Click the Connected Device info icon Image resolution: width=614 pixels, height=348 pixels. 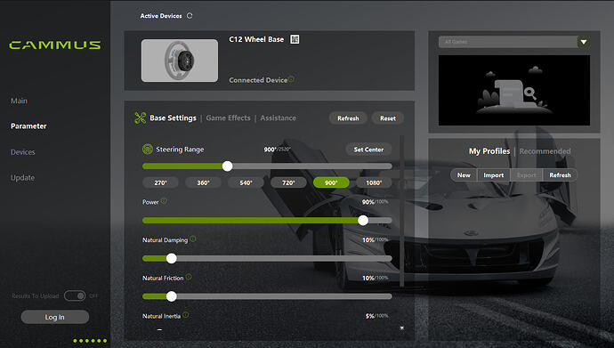point(291,79)
